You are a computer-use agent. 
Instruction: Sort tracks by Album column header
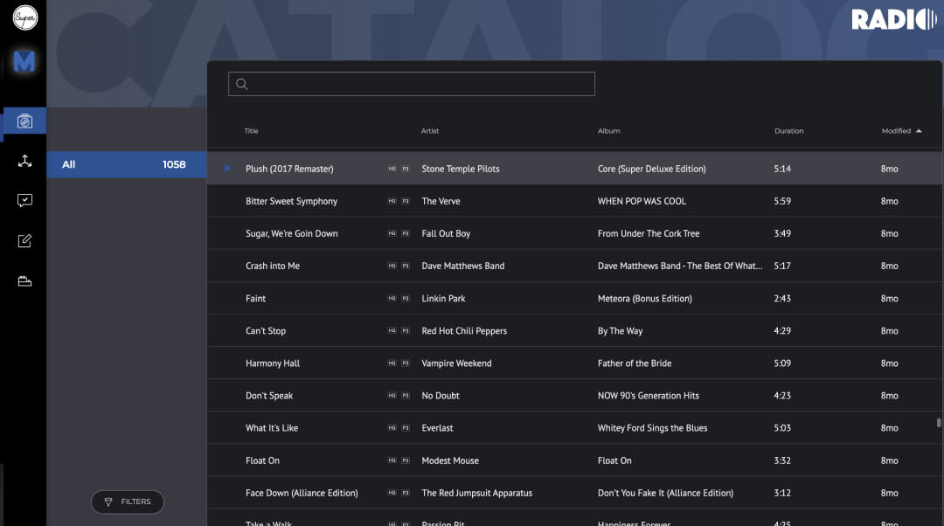pyautogui.click(x=608, y=131)
